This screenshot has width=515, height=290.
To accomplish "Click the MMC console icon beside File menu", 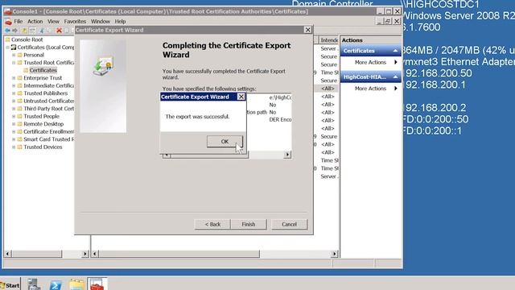I will (8, 22).
